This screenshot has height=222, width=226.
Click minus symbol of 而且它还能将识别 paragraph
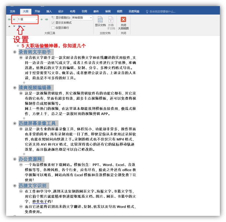(x=21, y=207)
